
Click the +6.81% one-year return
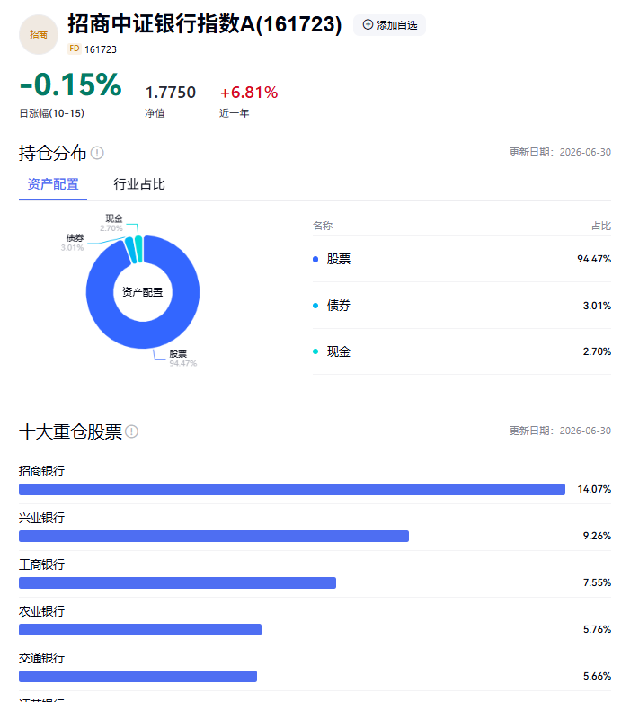[249, 93]
